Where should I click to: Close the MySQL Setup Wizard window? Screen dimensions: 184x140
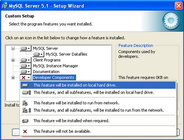(179, 6)
